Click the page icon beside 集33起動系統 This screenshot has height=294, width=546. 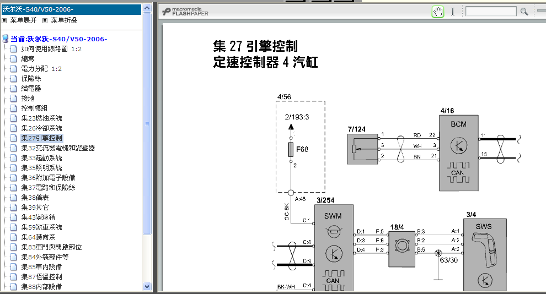[14, 158]
